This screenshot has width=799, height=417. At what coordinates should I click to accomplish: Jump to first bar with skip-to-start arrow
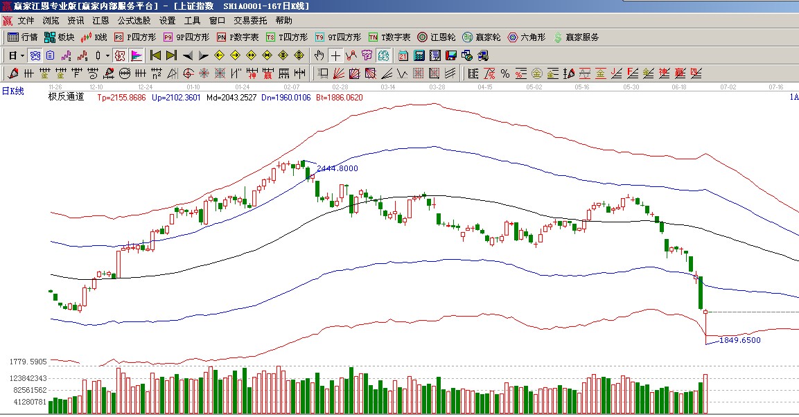tap(155, 55)
